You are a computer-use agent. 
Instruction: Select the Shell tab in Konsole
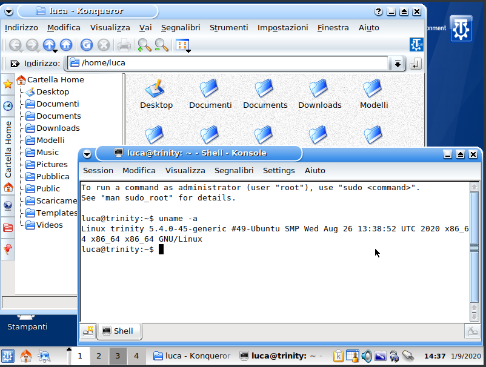pyautogui.click(x=119, y=331)
